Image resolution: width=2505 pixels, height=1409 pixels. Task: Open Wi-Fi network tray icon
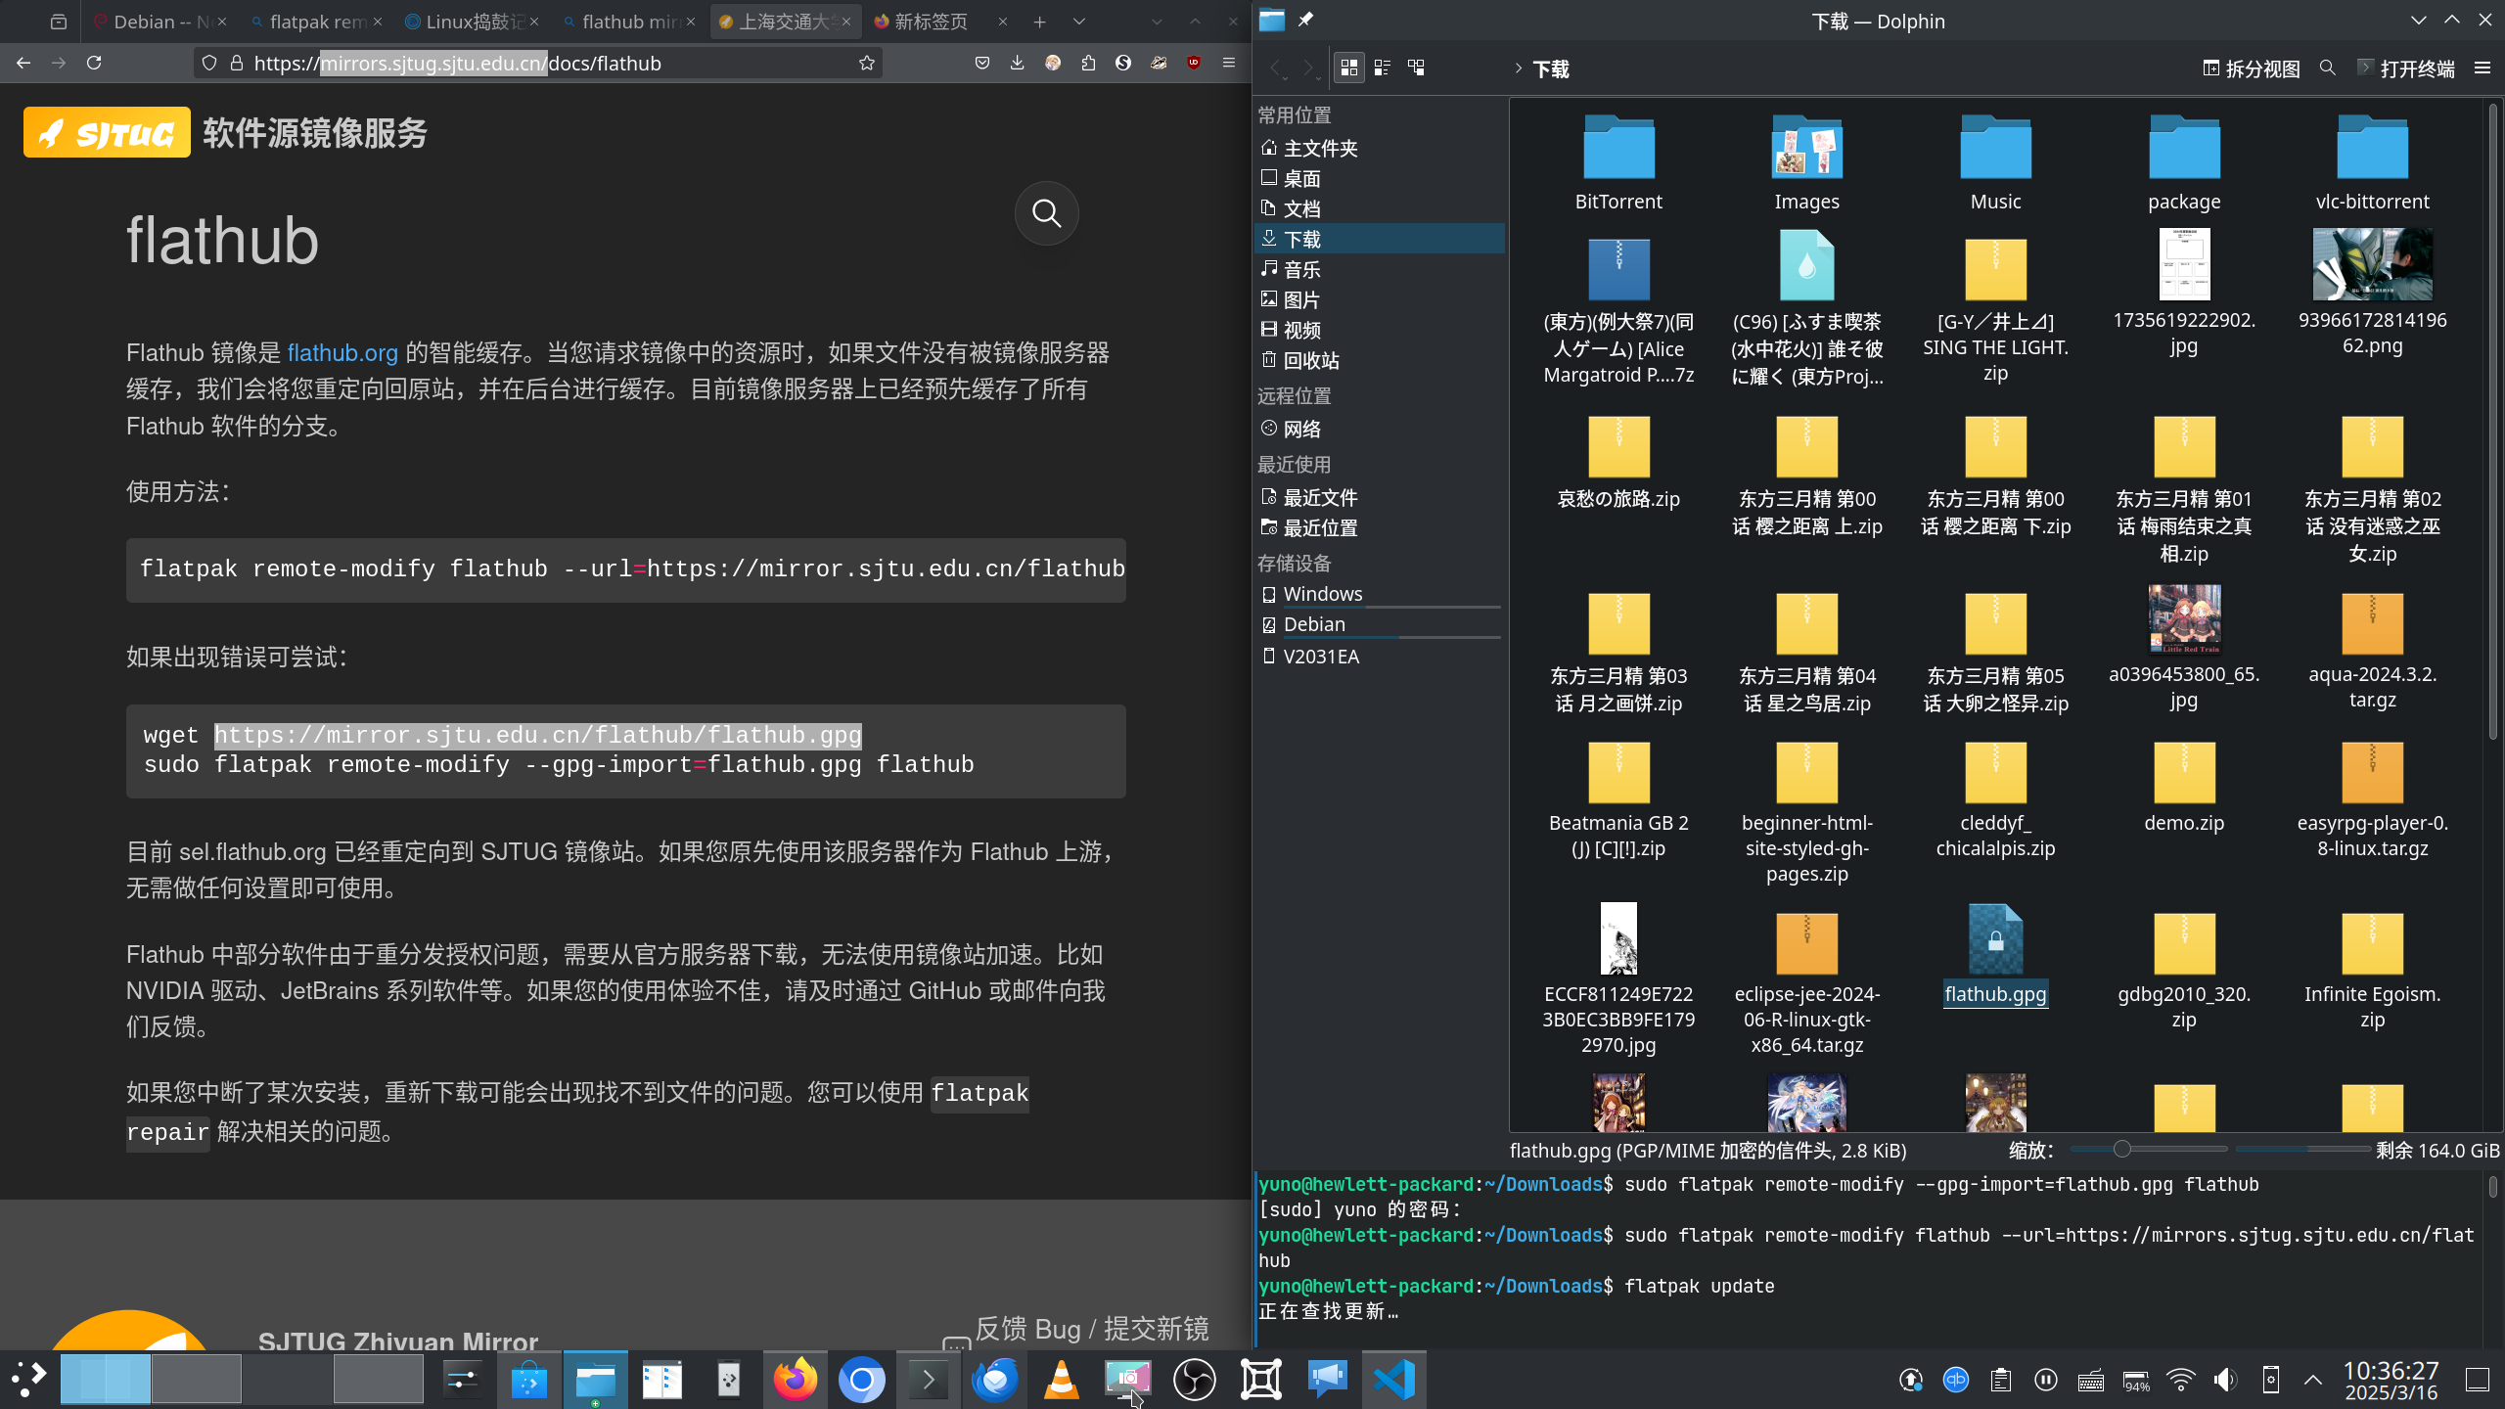click(x=2180, y=1380)
